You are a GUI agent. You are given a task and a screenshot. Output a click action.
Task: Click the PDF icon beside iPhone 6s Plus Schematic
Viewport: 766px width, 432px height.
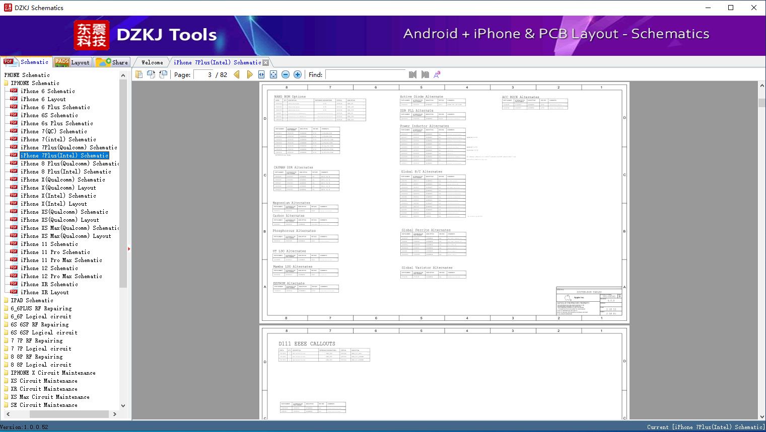(x=14, y=123)
